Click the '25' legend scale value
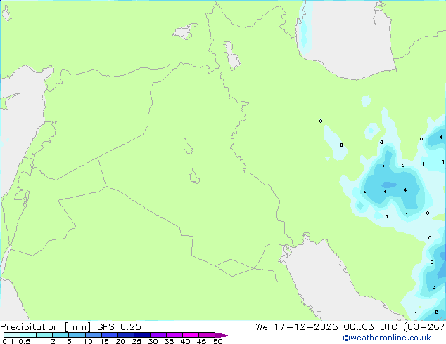 coord(136,341)
